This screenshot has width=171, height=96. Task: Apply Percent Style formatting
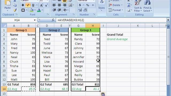[88, 5]
